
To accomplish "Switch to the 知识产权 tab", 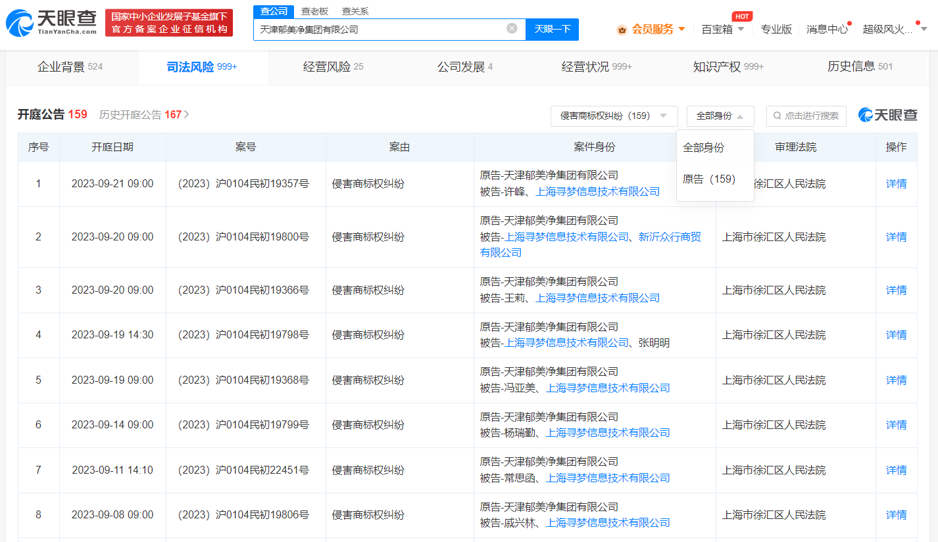I will click(x=728, y=66).
